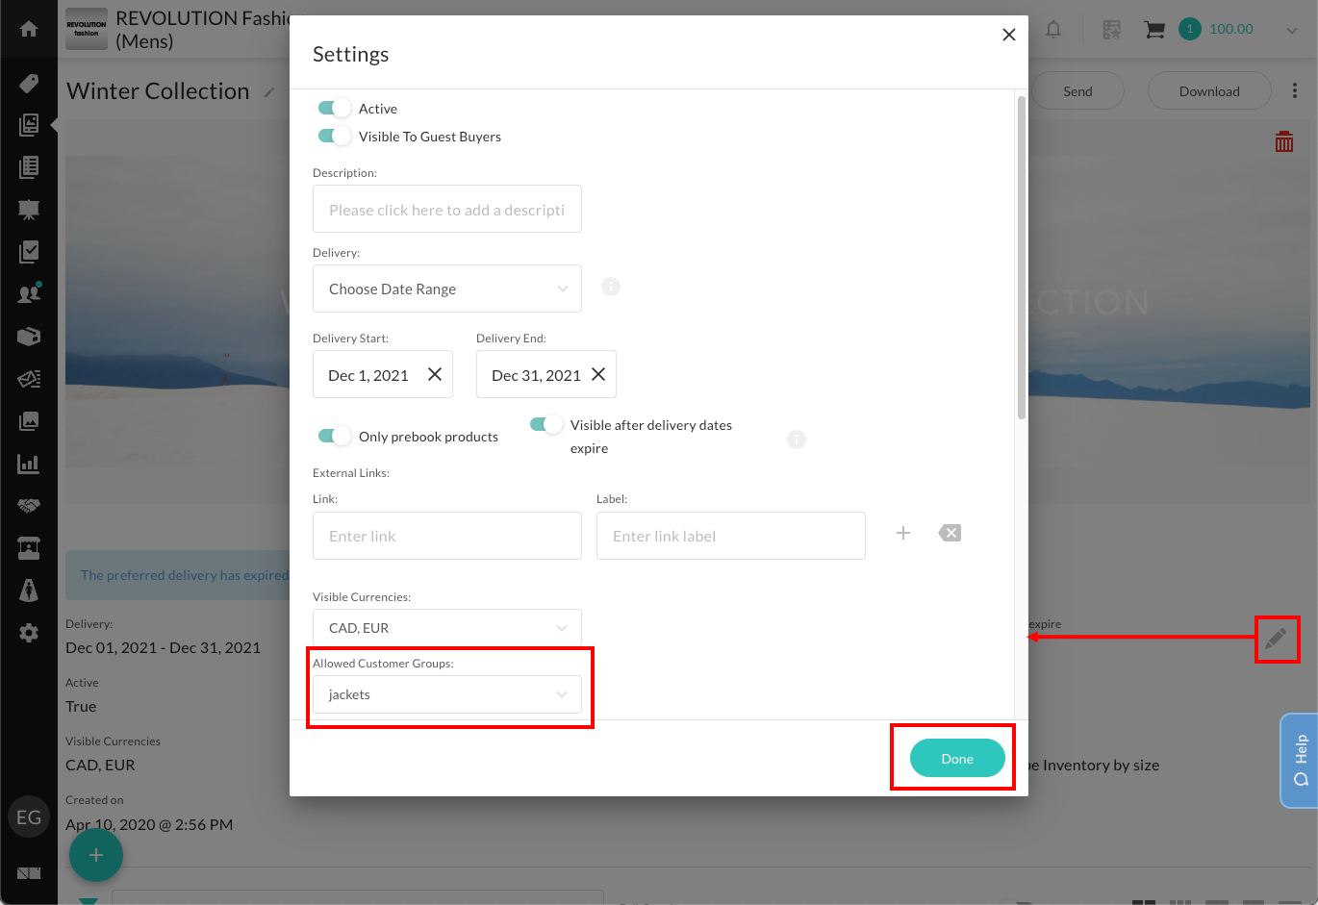Screen dimensions: 1318x905
Task: Open the mail campaigns sidebar icon
Action: [x=29, y=379]
